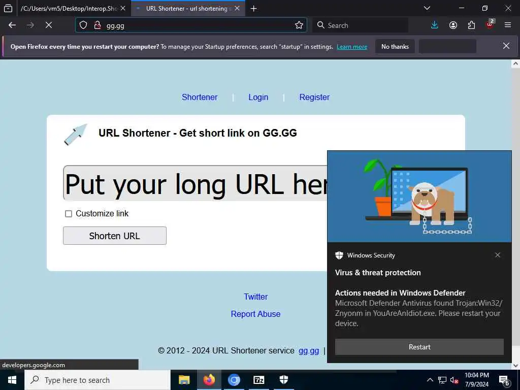
Task: Switch to the Interop file tab
Action: [69, 8]
